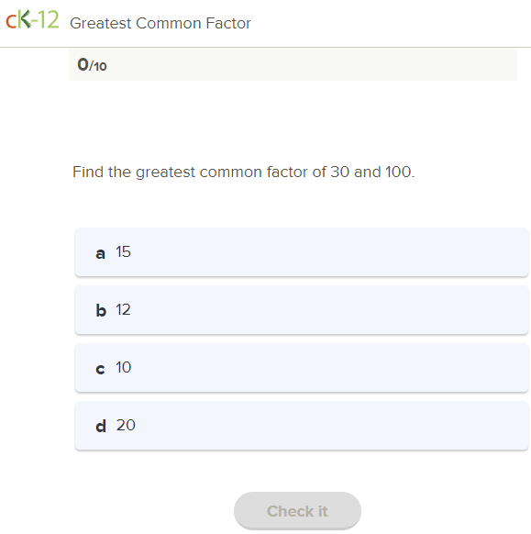Click the number 12 in option b
The image size is (531, 534).
point(123,309)
